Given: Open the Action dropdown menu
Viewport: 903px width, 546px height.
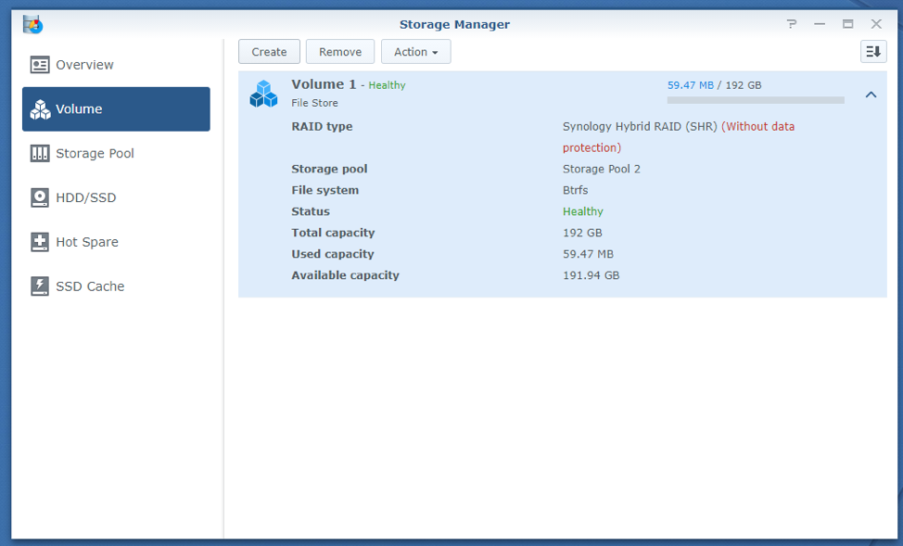Looking at the screenshot, I should pos(415,52).
